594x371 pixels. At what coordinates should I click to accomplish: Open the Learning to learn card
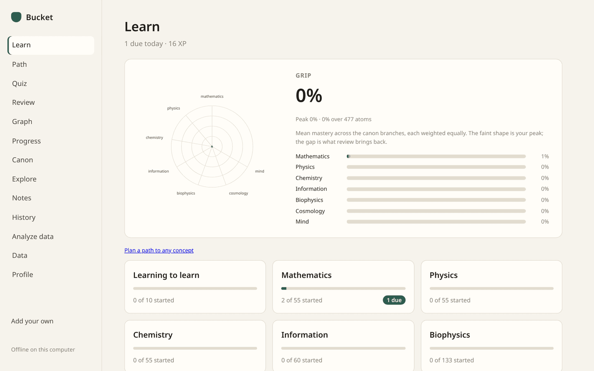pyautogui.click(x=195, y=287)
